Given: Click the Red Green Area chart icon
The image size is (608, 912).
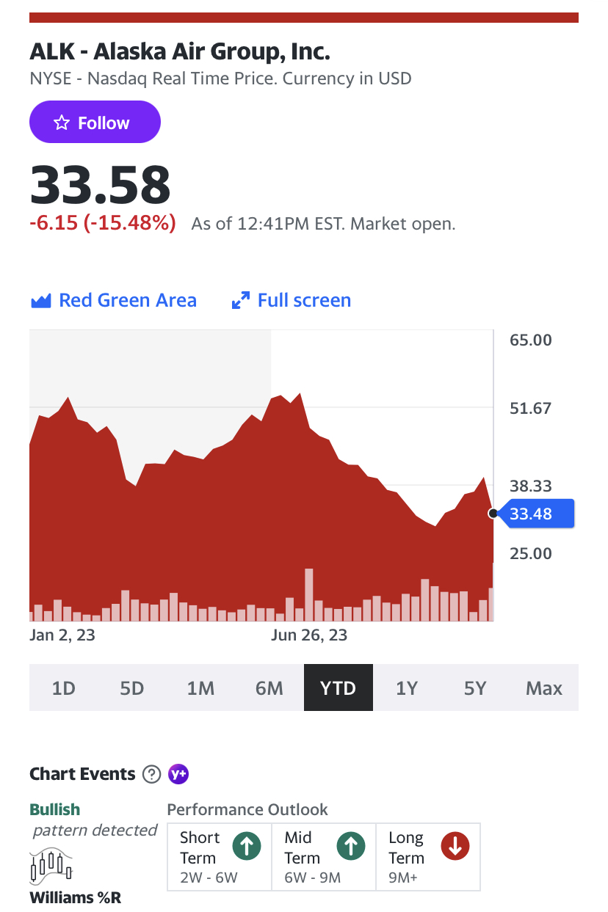Looking at the screenshot, I should (40, 301).
